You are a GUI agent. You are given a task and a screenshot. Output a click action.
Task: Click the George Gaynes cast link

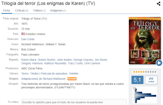coord(83,60)
